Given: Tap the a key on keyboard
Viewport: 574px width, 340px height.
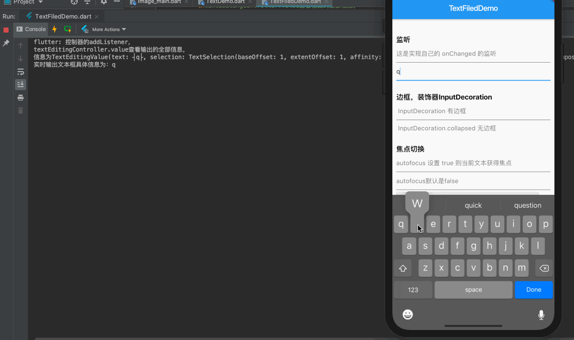Looking at the screenshot, I should 409,246.
